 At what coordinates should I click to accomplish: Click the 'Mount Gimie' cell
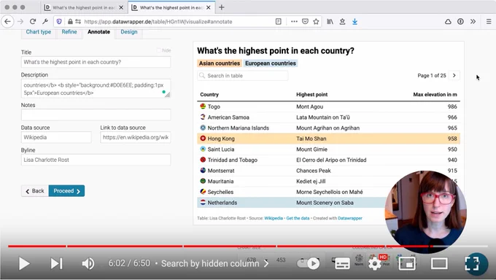point(311,149)
